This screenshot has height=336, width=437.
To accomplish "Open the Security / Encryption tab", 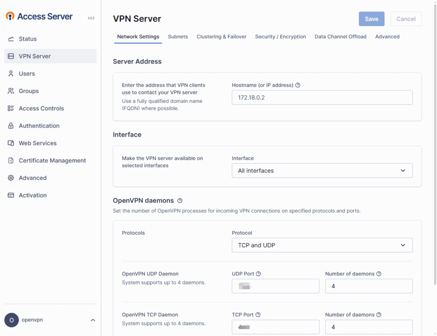I will pyautogui.click(x=280, y=37).
